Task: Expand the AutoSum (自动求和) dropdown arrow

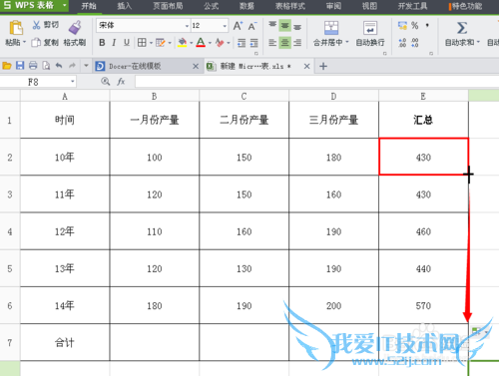Action: (478, 42)
